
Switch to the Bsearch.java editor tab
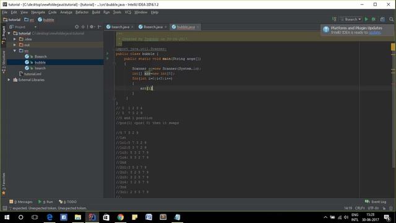pyautogui.click(x=153, y=27)
